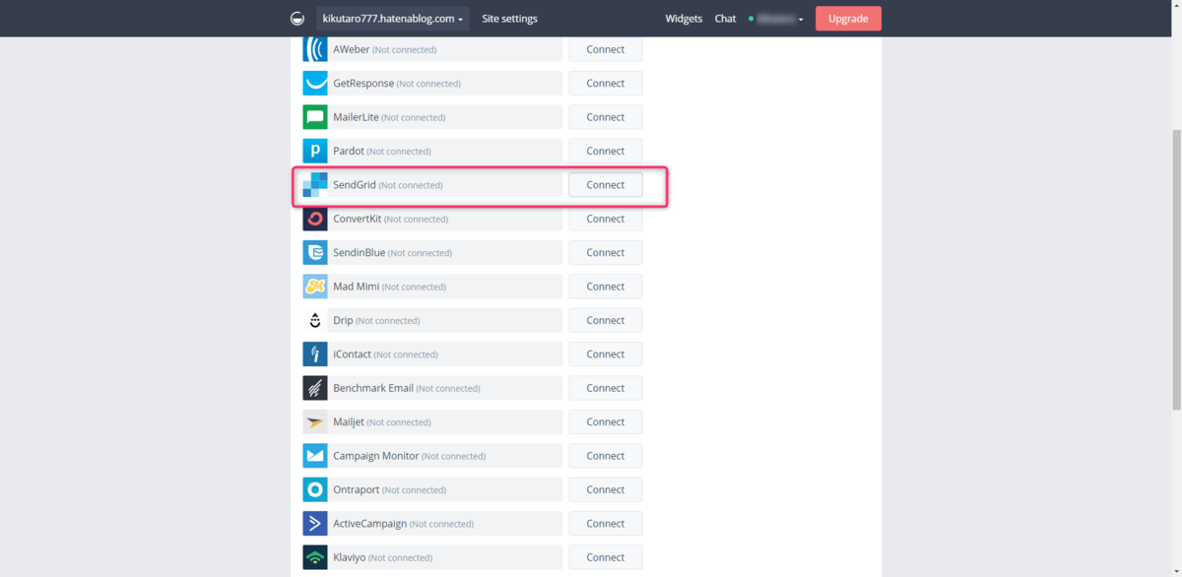Viewport: 1182px width, 577px height.
Task: Click the iContact logo icon
Action: pos(315,354)
